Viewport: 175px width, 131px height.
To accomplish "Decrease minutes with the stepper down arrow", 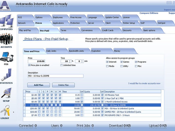I will (82, 62).
